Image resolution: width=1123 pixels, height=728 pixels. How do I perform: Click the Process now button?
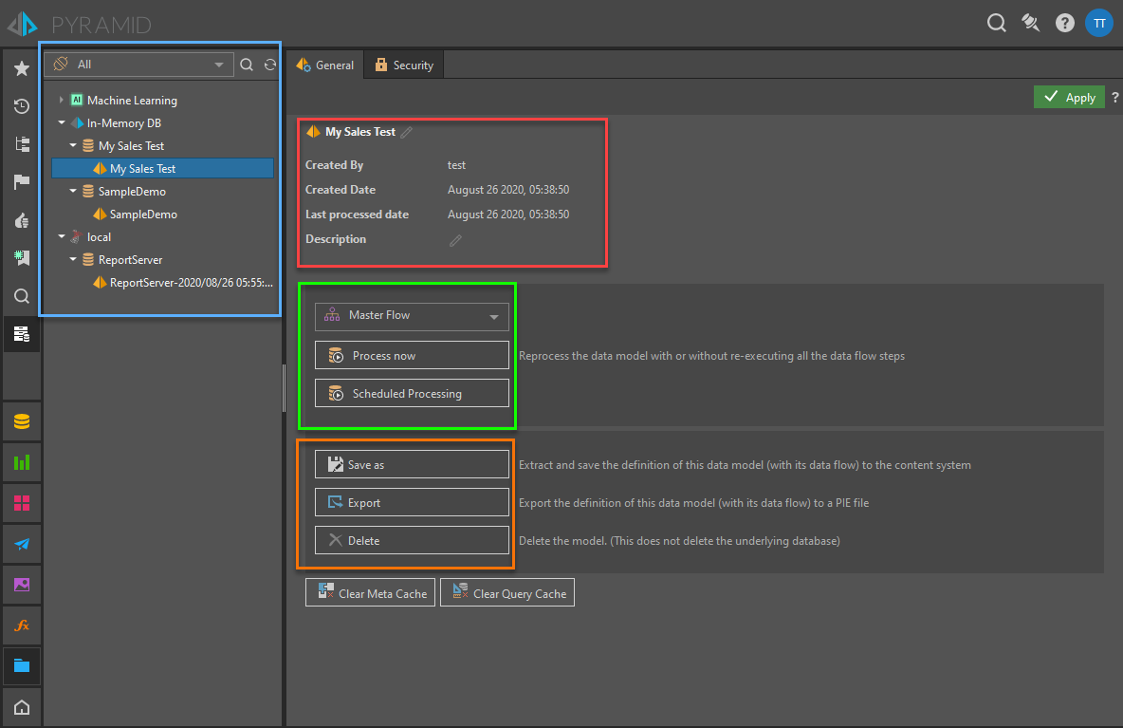click(412, 356)
